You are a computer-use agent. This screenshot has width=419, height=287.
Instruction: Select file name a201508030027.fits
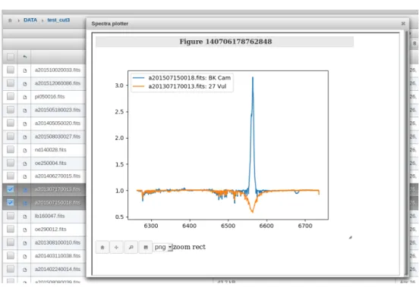tap(58, 136)
